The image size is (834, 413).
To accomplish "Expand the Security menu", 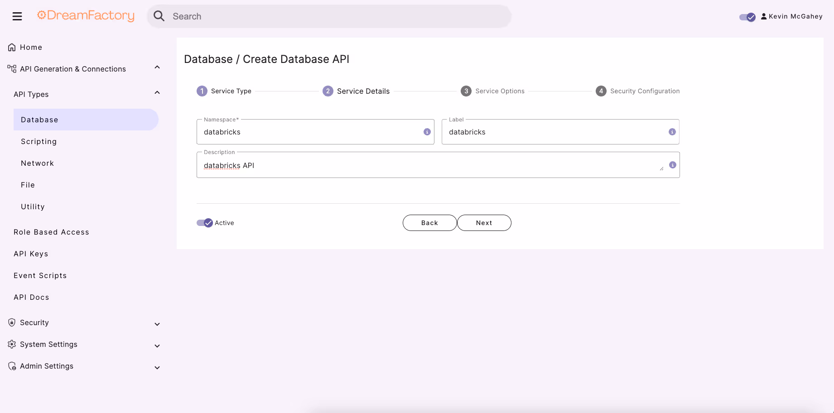I will (157, 324).
